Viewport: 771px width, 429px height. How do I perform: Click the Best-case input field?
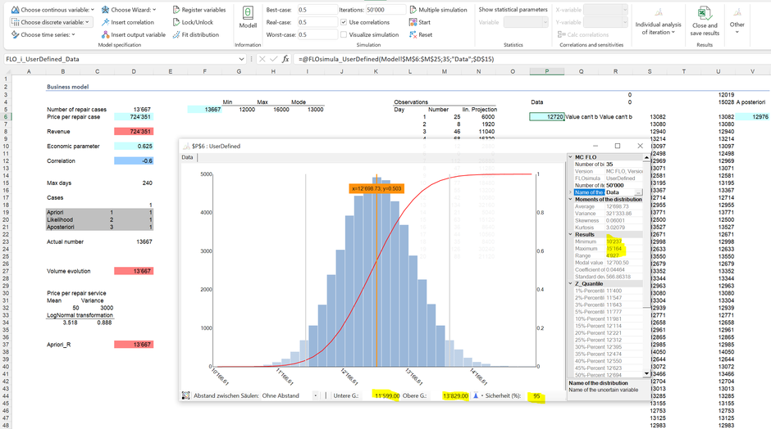click(x=317, y=9)
